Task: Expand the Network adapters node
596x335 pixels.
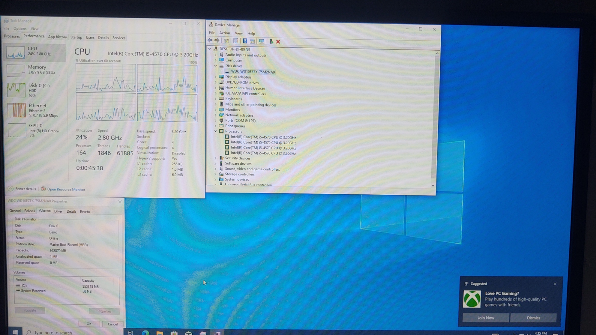Action: tap(216, 115)
